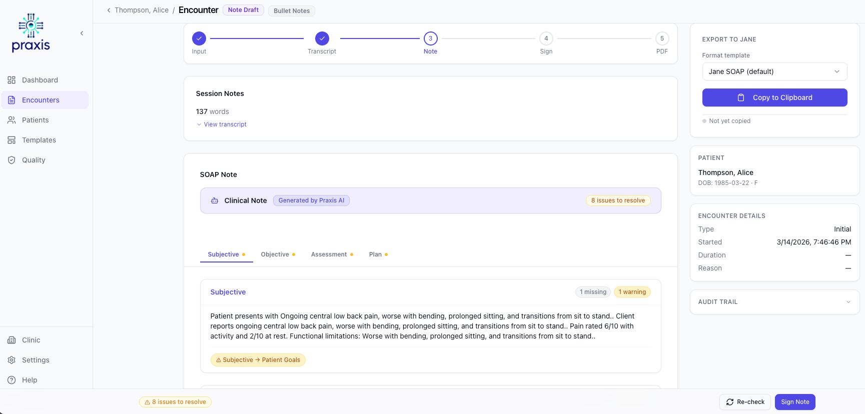Go to Templates in sidebar
865x414 pixels.
(x=39, y=140)
